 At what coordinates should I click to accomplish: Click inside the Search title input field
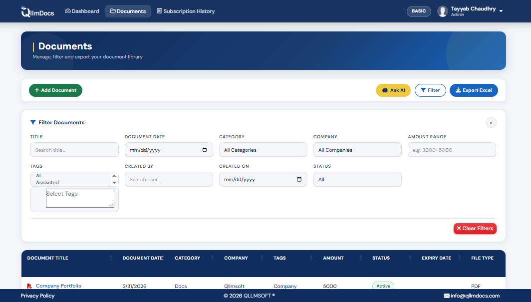tap(74, 150)
